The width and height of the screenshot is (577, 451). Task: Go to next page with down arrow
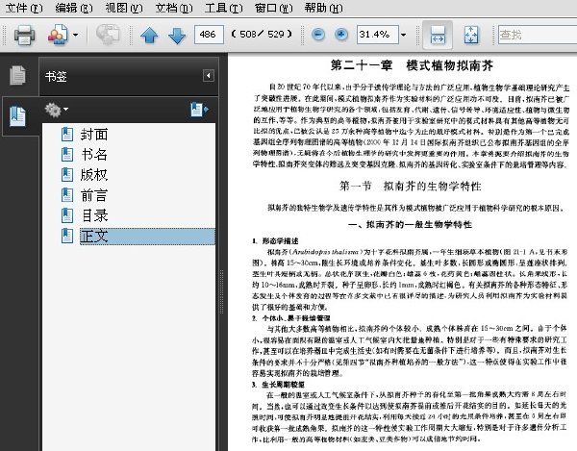tap(177, 36)
